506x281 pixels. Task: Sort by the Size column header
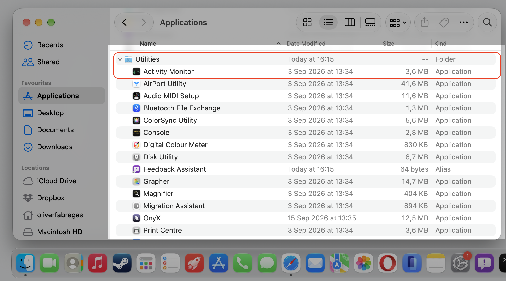388,44
